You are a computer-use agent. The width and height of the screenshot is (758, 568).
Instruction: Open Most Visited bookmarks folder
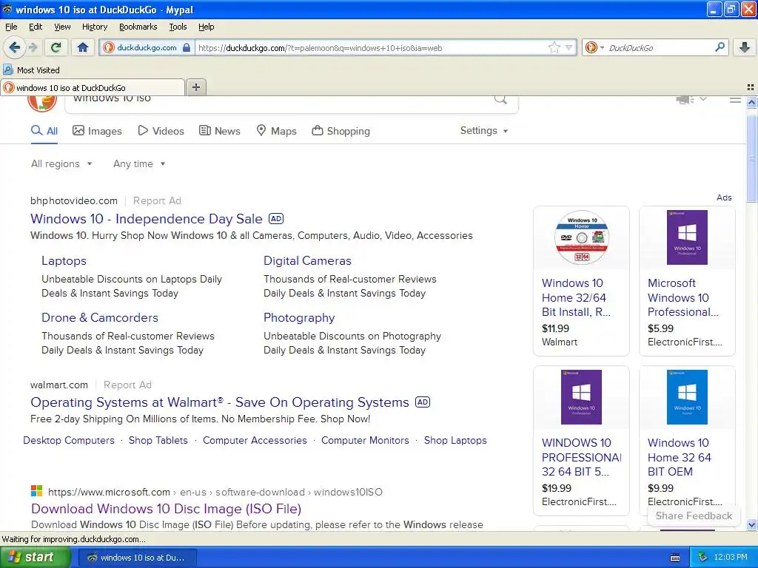tap(31, 70)
